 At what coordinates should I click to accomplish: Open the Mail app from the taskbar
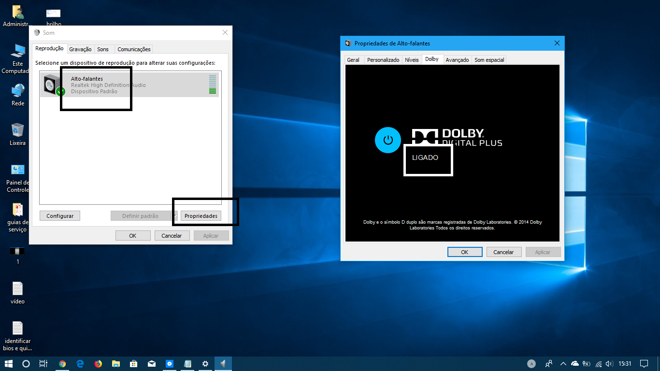pyautogui.click(x=152, y=364)
